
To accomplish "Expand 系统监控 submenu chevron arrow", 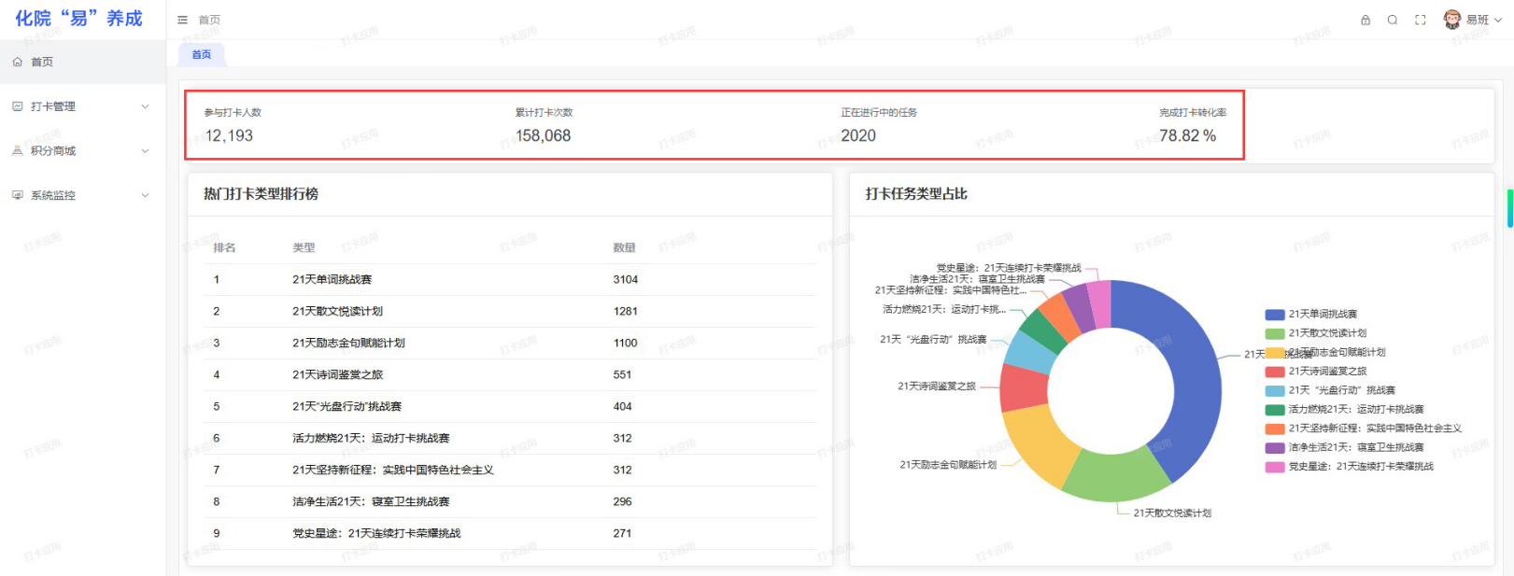I will click(x=145, y=195).
